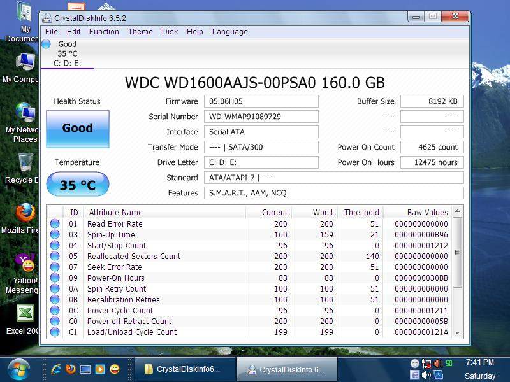Click the drive title WDC WD1600AAJS-00PSA0 160.0 GB
This screenshot has width=510, height=382.
[x=255, y=83]
